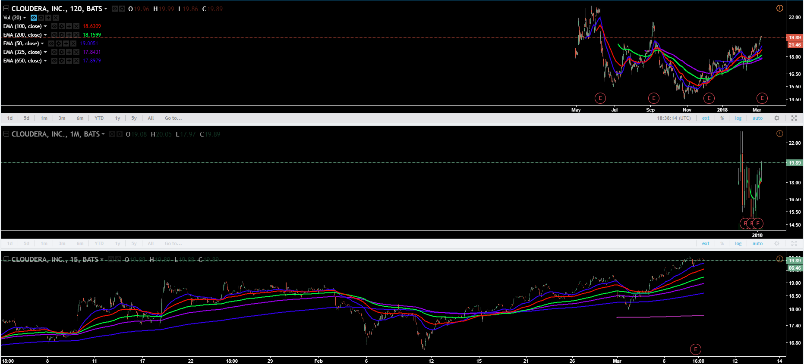Click the alert icon on the 15 chart
The height and width of the screenshot is (364, 804).
pyautogui.click(x=779, y=259)
